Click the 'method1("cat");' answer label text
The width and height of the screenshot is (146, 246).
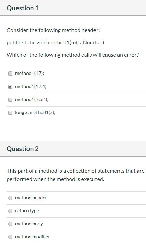pos(32,100)
